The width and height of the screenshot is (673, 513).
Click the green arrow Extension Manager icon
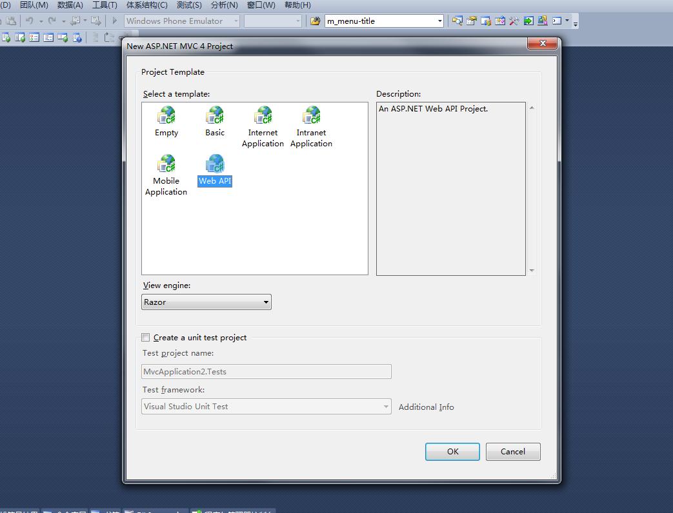pyautogui.click(x=528, y=21)
